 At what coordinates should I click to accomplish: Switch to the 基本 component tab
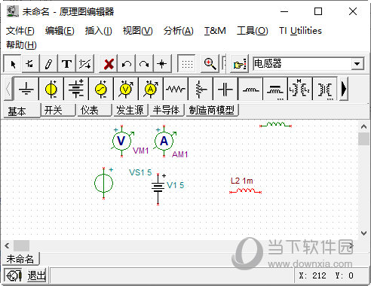(22, 111)
